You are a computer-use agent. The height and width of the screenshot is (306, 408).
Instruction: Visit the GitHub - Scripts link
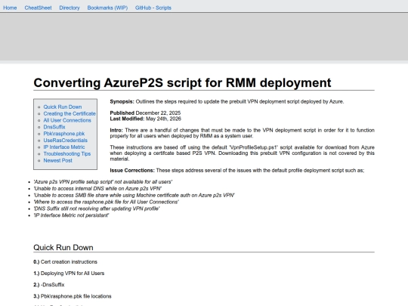tap(153, 8)
